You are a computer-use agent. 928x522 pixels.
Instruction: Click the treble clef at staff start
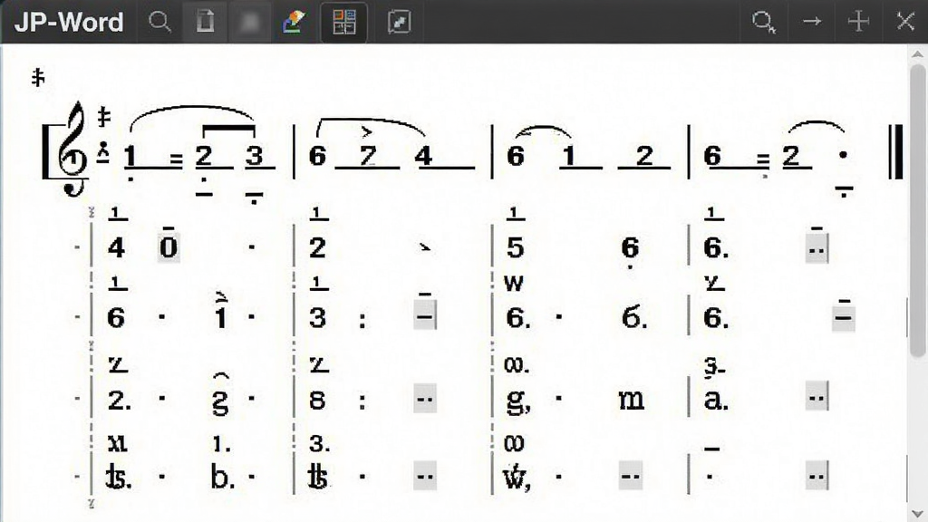[x=72, y=150]
